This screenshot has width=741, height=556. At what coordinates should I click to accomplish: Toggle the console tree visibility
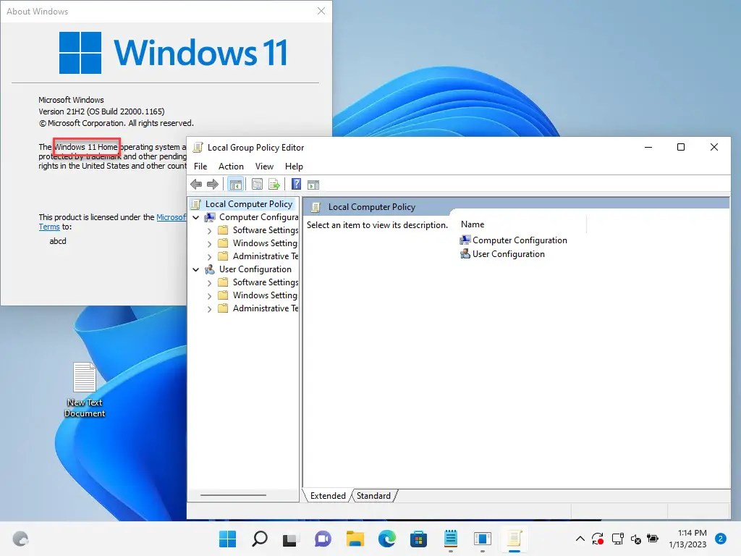(236, 184)
